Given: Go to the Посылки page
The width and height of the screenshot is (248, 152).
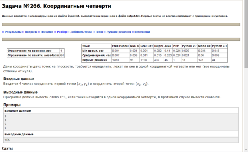Looking at the screenshot, I should (x=47, y=32).
